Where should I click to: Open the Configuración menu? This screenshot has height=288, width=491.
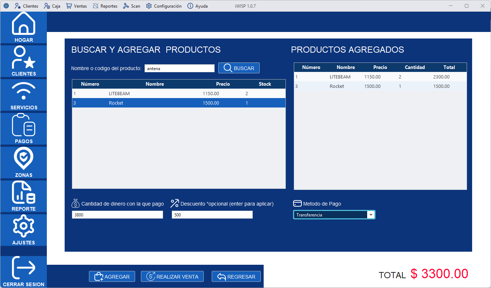pyautogui.click(x=164, y=6)
